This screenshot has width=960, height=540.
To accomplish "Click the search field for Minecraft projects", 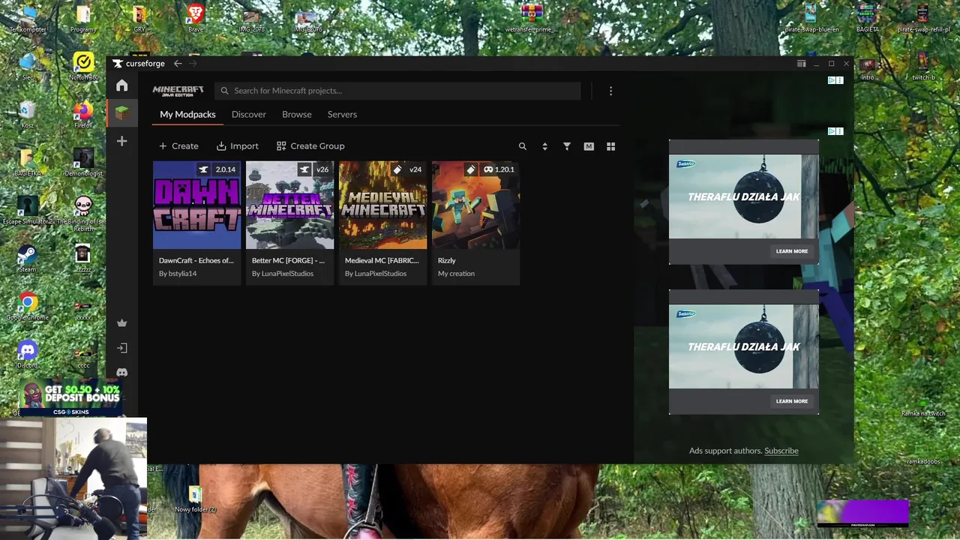I will click(x=397, y=91).
